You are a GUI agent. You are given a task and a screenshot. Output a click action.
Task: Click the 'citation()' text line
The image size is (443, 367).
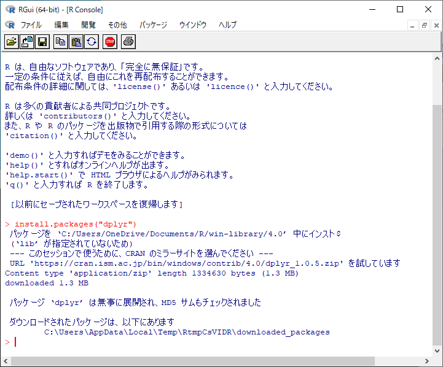[71, 136]
